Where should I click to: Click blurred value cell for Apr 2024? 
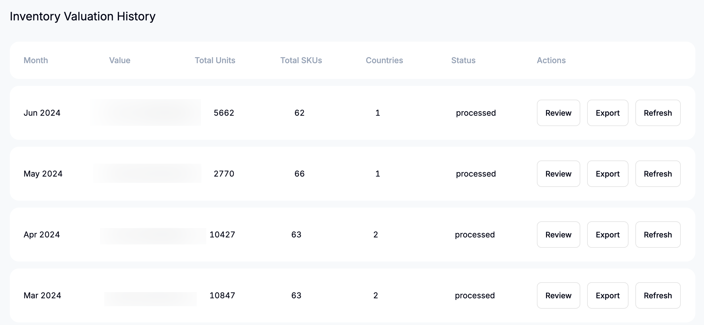(153, 236)
